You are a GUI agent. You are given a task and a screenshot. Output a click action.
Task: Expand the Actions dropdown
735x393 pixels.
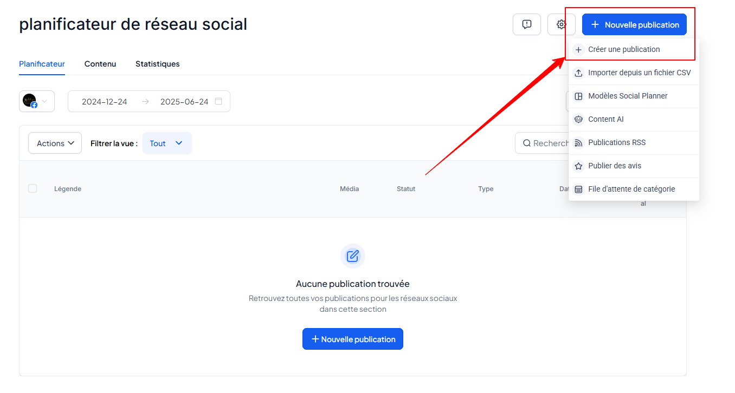(55, 143)
